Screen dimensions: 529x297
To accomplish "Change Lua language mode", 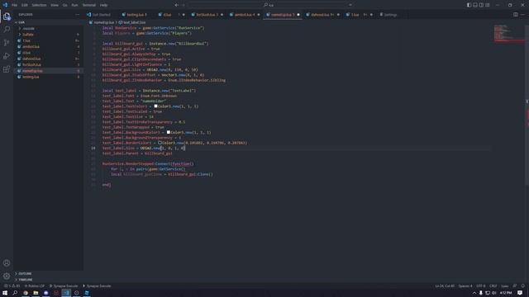I will 505,286.
